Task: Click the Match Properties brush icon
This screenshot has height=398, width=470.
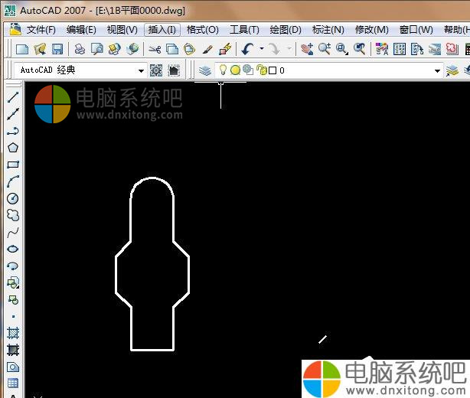Action: 207,49
